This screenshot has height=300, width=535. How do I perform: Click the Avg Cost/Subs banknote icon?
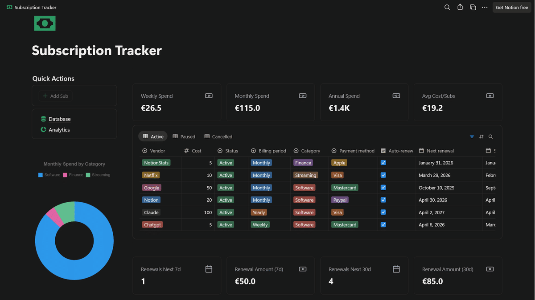coord(490,96)
